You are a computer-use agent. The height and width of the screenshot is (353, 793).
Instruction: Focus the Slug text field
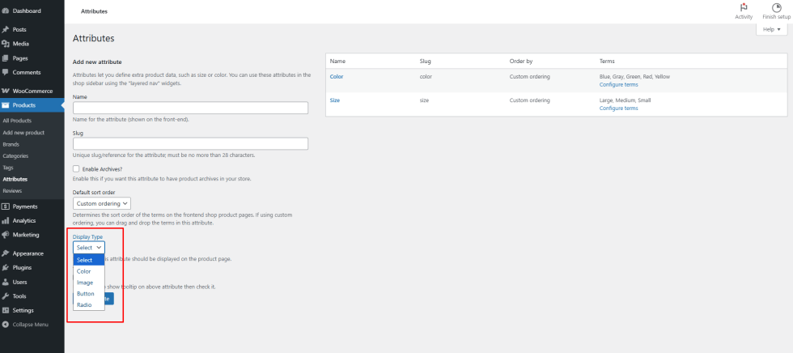pos(190,143)
